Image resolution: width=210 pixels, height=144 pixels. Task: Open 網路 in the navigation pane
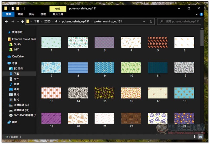[12, 122]
